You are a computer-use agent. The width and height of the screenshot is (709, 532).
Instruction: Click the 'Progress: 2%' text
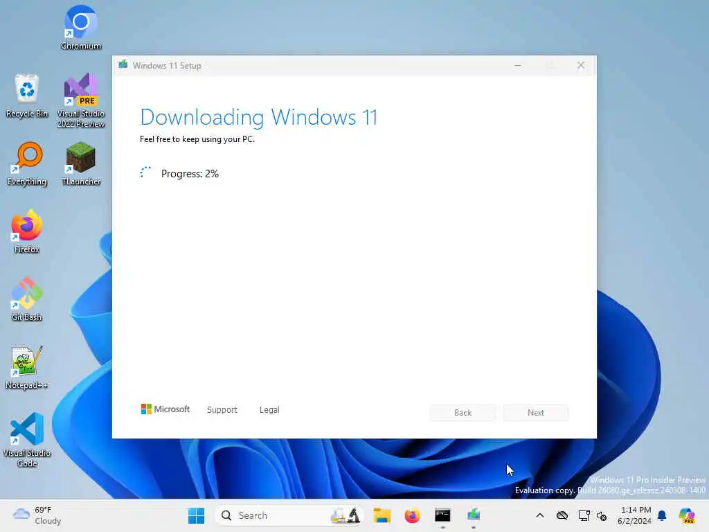coord(190,174)
